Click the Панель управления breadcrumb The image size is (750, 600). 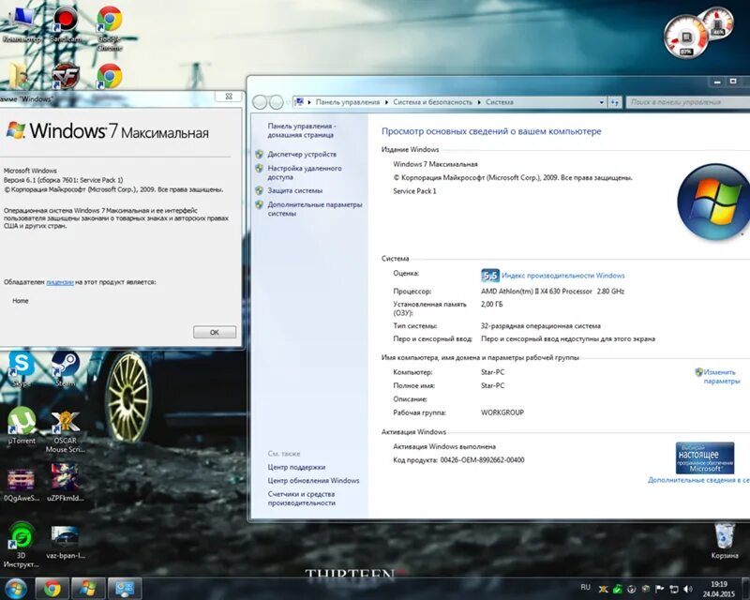(347, 102)
